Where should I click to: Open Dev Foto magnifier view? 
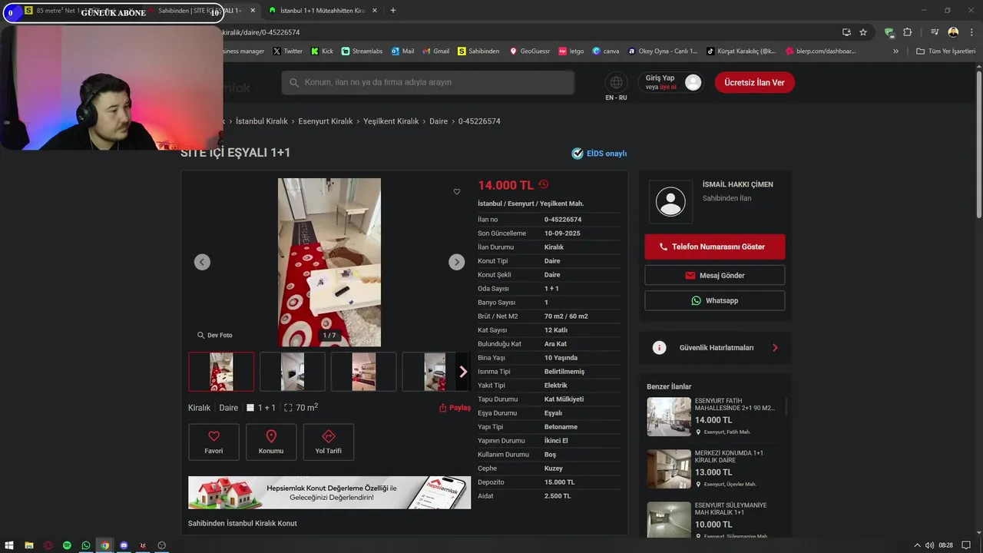[214, 335]
